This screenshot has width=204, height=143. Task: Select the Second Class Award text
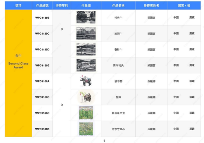pos(18,65)
